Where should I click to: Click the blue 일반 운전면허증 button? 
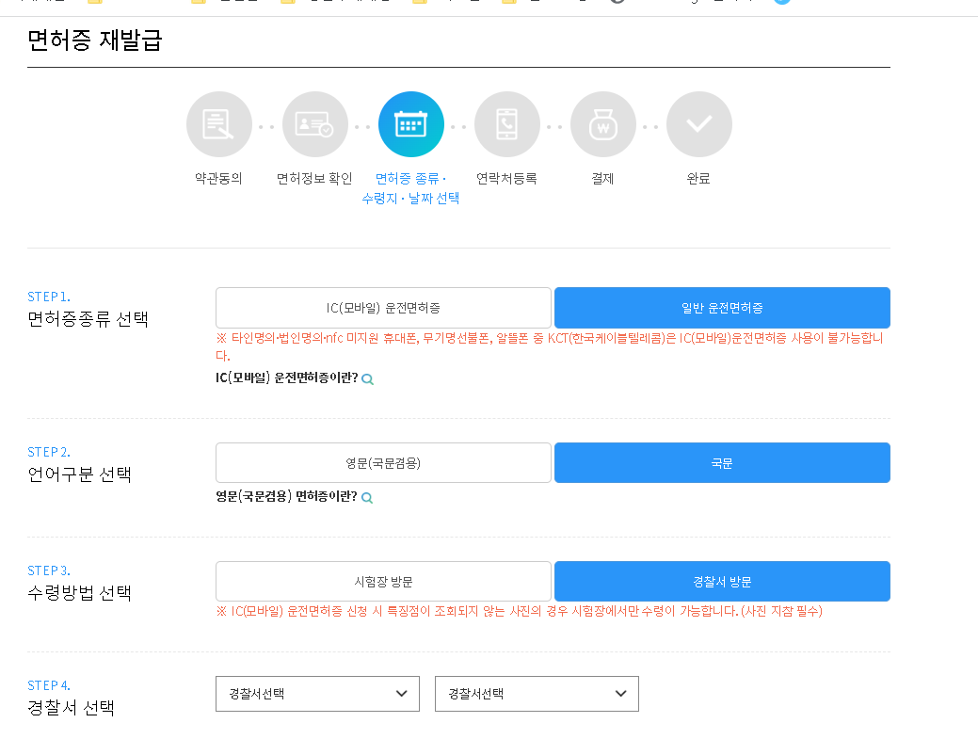point(722,307)
